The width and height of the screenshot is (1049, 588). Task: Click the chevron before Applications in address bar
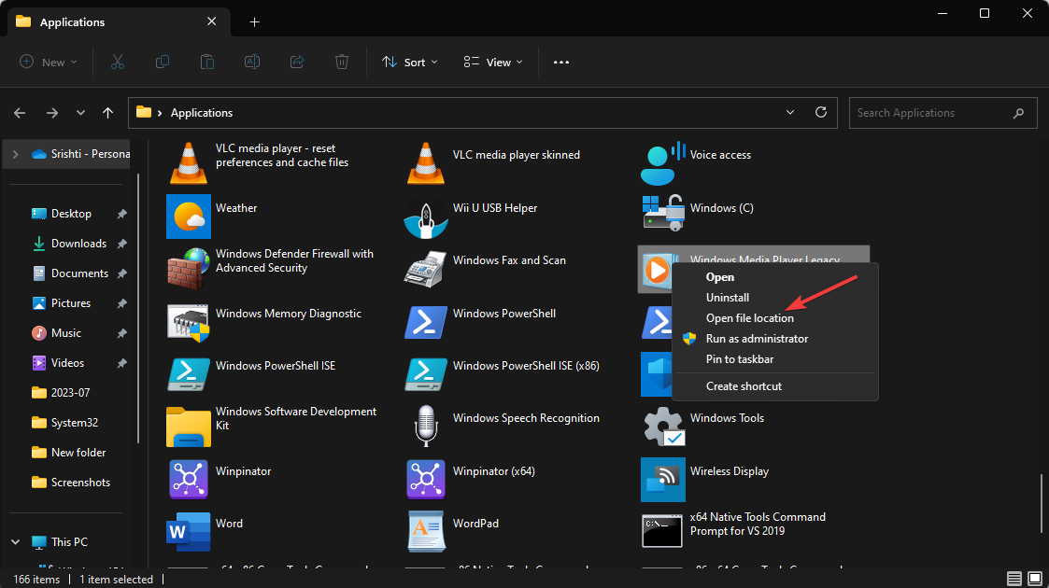pos(160,113)
